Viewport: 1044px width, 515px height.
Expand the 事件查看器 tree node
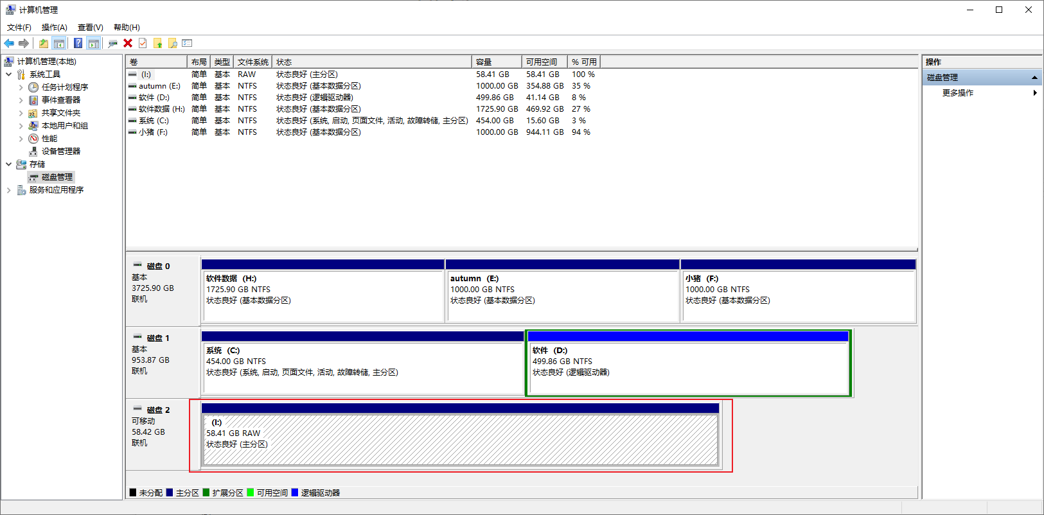pyautogui.click(x=21, y=100)
